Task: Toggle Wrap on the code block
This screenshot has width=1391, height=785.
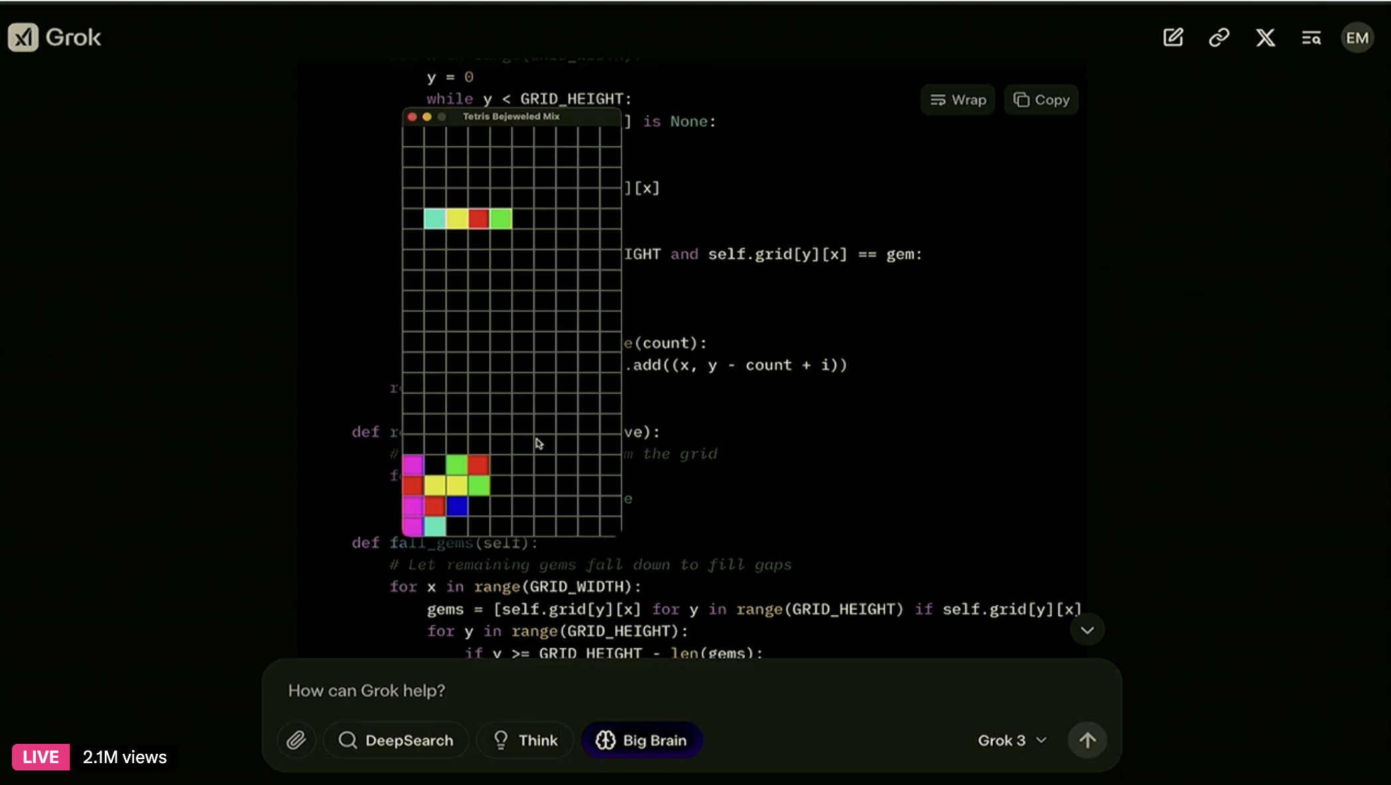Action: 958,100
